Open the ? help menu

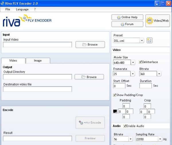(x=35, y=9)
